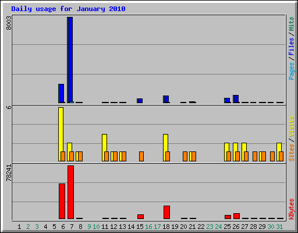Screen dimensions: 298x233
Task: Select the red "KBytes" legend label
Action: pos(292,209)
